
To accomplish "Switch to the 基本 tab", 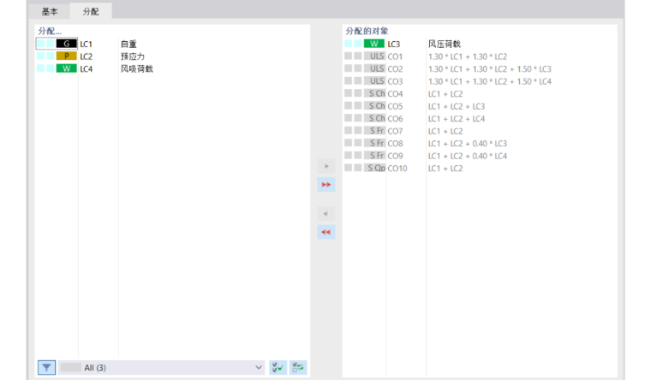I will pyautogui.click(x=50, y=12).
